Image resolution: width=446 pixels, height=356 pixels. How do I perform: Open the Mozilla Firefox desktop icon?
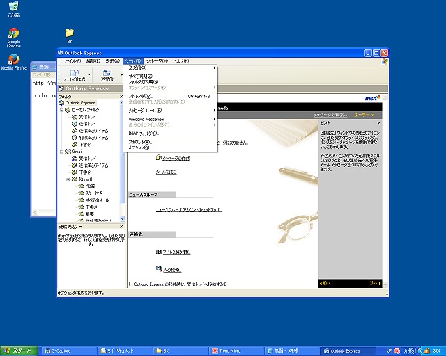(x=13, y=62)
